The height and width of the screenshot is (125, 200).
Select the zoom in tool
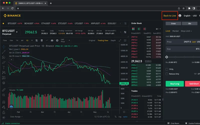(x=4, y=95)
